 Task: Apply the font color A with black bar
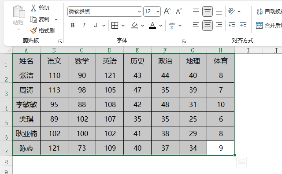pyautogui.click(x=152, y=26)
